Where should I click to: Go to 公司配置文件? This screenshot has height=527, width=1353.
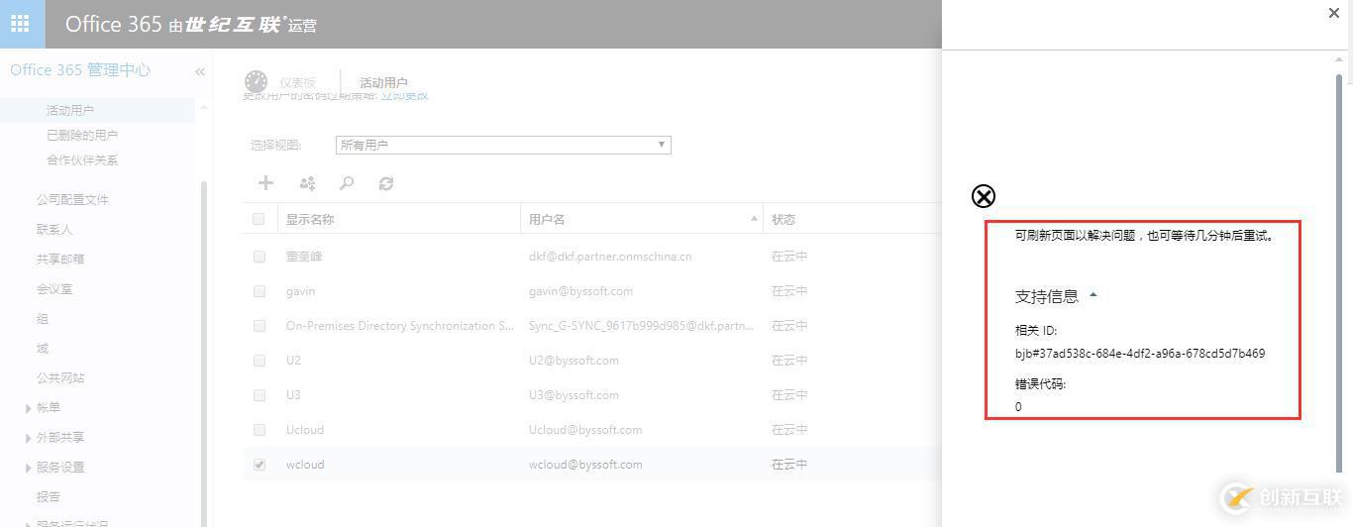(x=72, y=199)
